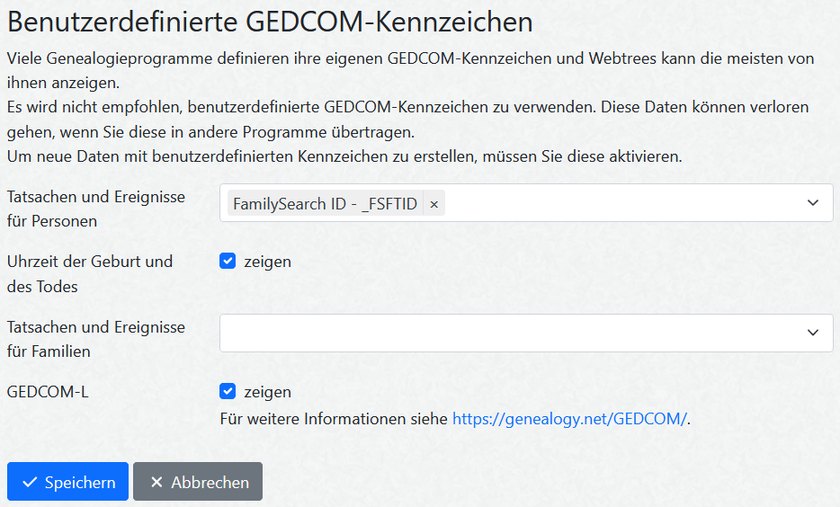Expand the Personen facts dropdown arrow
This screenshot has height=507, width=840.
pyautogui.click(x=813, y=203)
